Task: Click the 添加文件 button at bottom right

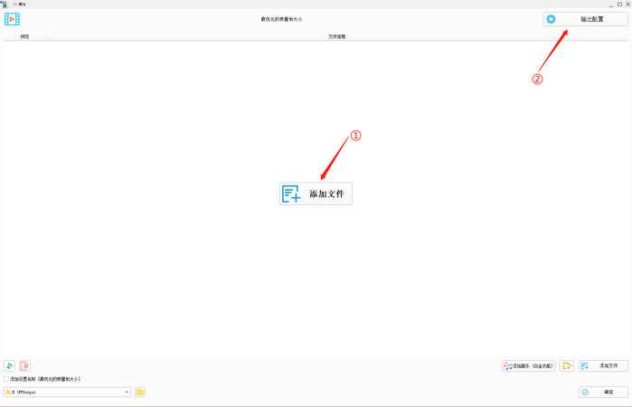Action: click(x=603, y=365)
